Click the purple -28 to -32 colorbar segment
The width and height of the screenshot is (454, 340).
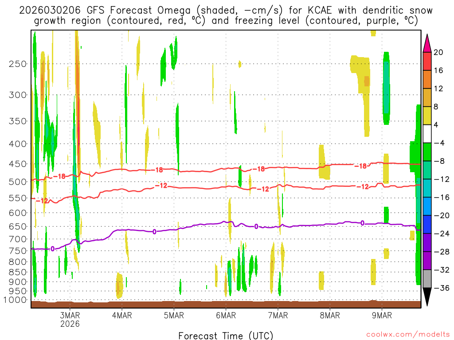(x=427, y=260)
